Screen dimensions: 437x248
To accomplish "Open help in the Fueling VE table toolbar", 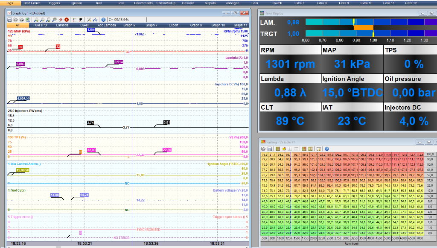I will pyautogui.click(x=328, y=148).
